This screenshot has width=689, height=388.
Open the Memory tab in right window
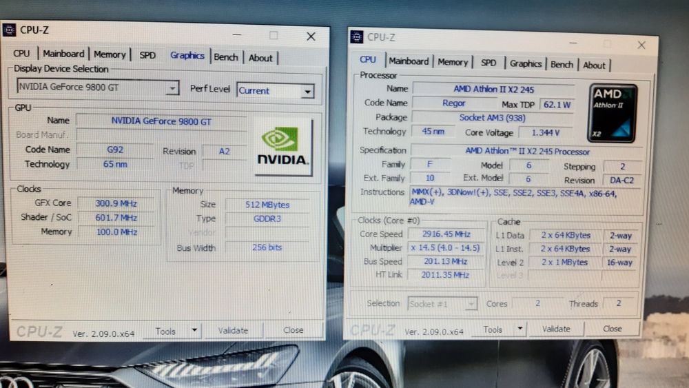[453, 62]
